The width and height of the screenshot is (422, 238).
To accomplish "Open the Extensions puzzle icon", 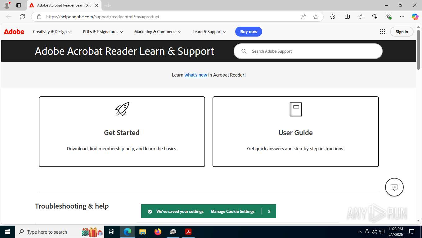I will click(x=332, y=17).
